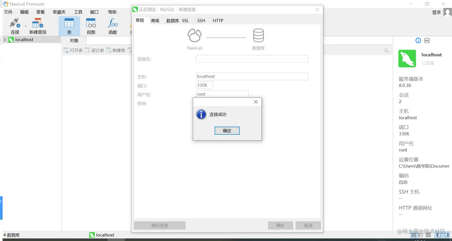Click the 编码 value 自动
Image resolution: width=452 pixels, height=241 pixels.
click(x=403, y=182)
